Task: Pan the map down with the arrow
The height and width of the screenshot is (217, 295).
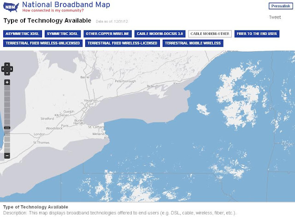Action: click(7, 73)
